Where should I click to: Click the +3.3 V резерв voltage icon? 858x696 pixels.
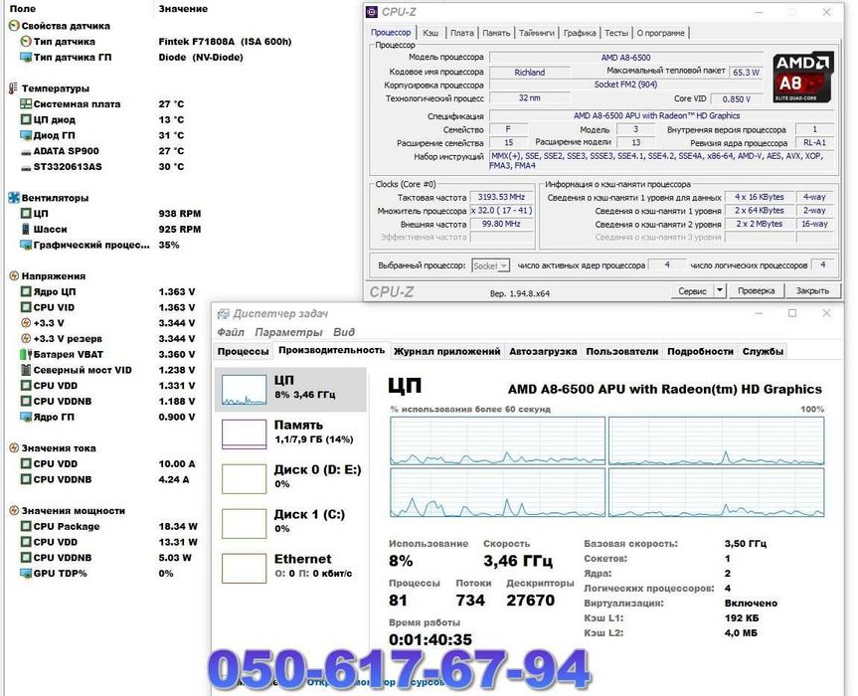tap(25, 339)
